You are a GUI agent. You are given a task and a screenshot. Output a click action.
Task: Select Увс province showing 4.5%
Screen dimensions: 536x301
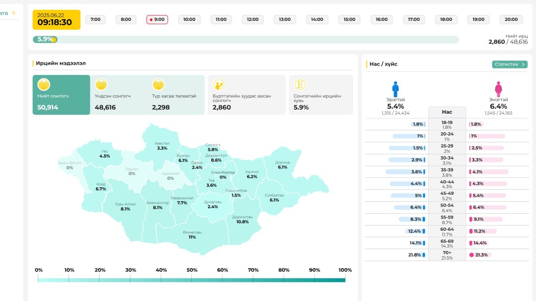(x=105, y=153)
